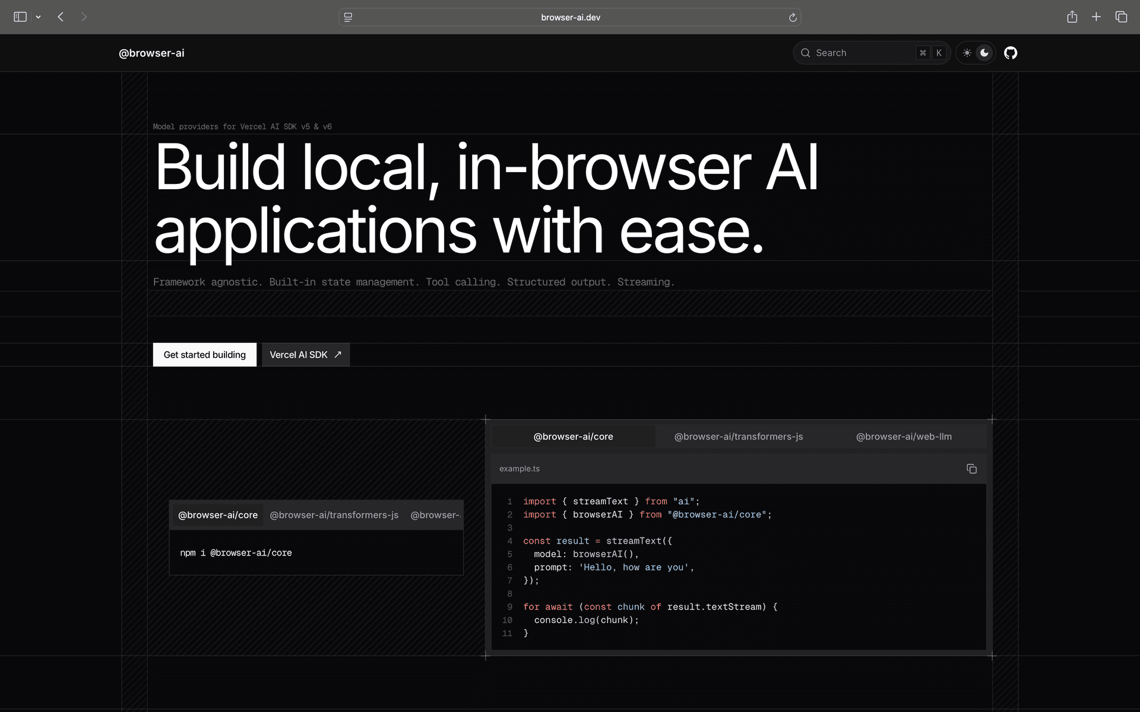Open the Vercel AI SDK external link
The width and height of the screenshot is (1140, 712).
tap(305, 355)
